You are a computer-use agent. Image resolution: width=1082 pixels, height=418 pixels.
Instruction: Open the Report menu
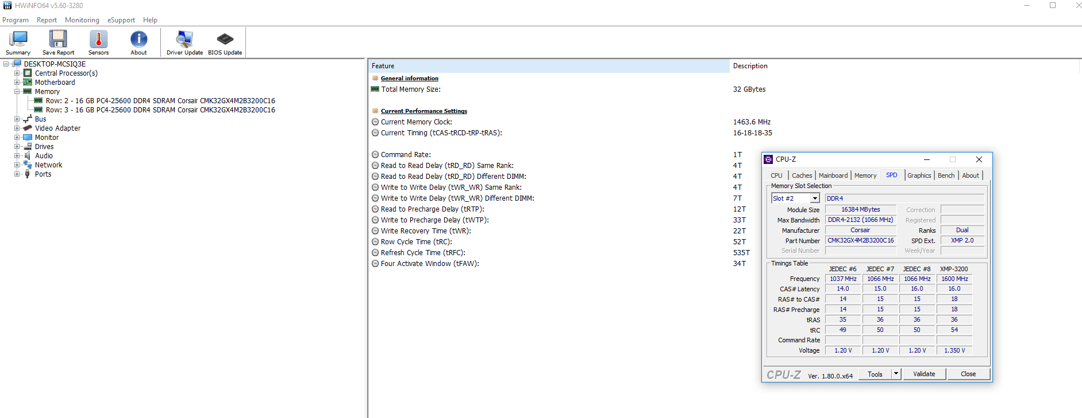point(47,20)
